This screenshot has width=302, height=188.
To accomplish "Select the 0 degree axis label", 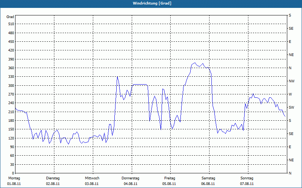I will click(13, 173).
